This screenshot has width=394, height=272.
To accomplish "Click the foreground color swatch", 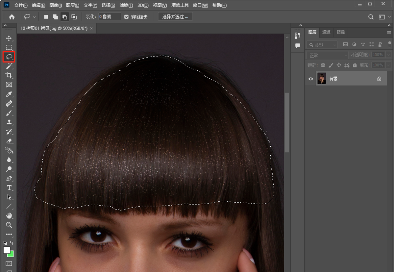I will click(7, 250).
